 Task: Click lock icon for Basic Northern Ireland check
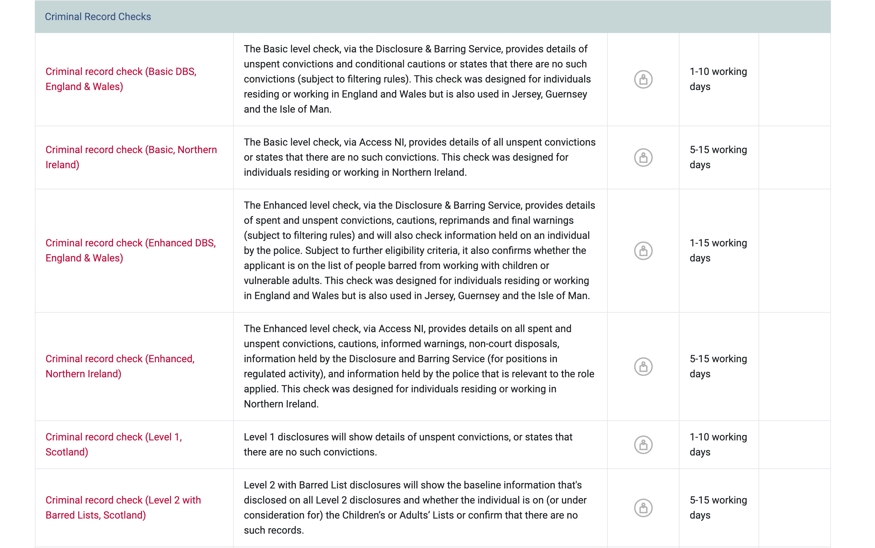(643, 158)
